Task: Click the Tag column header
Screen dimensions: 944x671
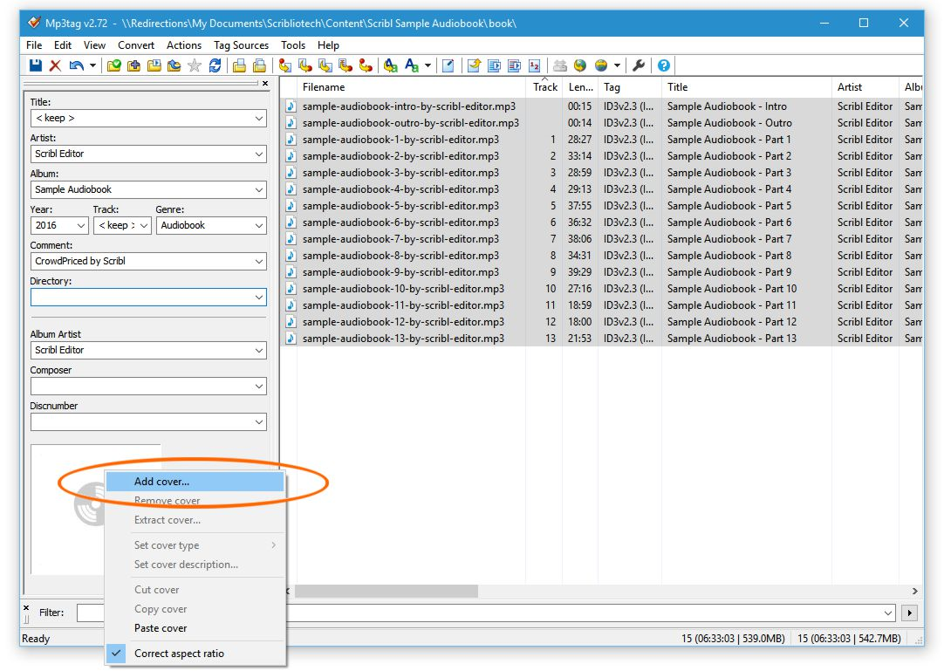Action: pos(630,87)
